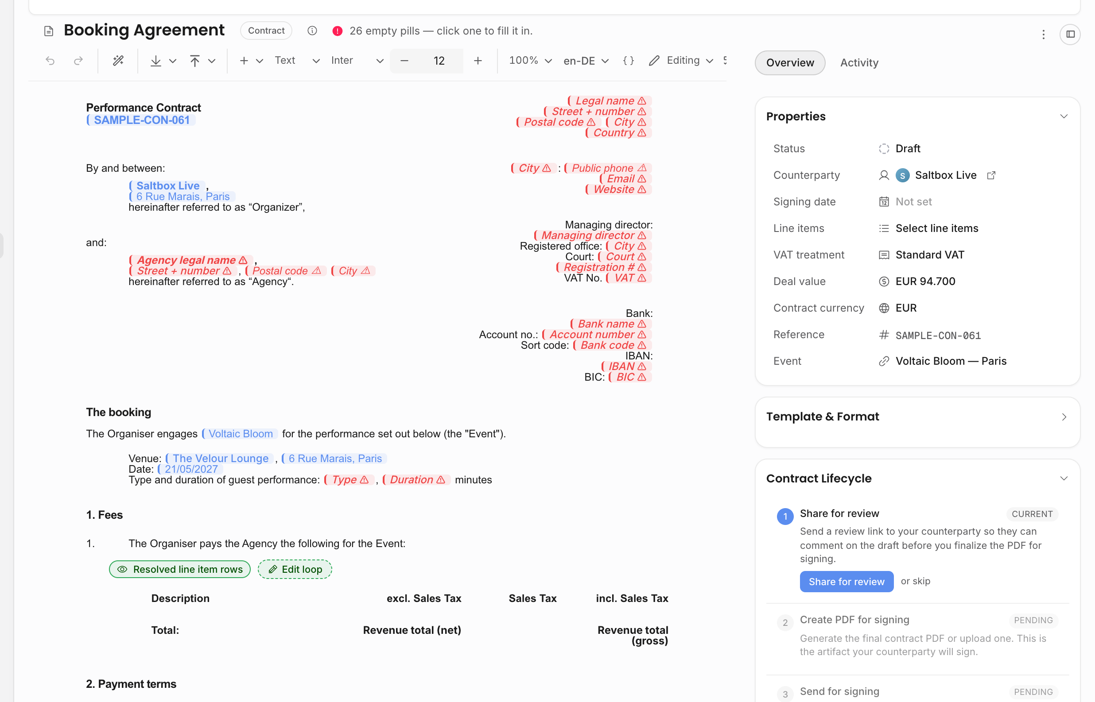Collapse the Properties section
The width and height of the screenshot is (1095, 702).
click(x=1064, y=116)
